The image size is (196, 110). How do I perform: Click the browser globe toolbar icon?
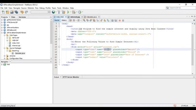pos(53,12)
